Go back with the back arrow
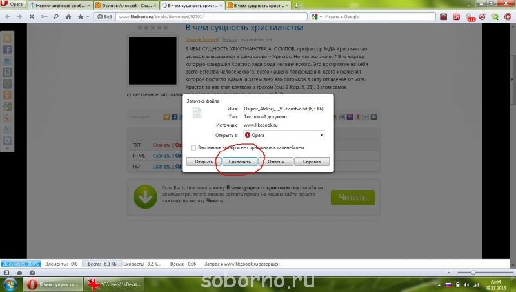 [x=8, y=17]
